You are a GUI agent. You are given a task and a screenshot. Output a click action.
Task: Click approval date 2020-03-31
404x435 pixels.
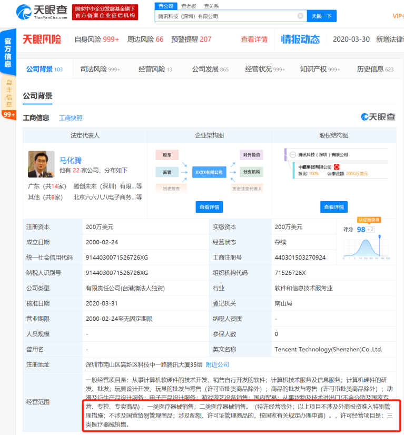tap(102, 303)
